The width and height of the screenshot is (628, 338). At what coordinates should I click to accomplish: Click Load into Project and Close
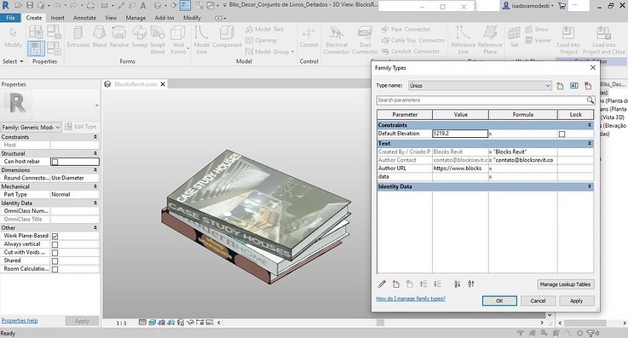(604, 40)
